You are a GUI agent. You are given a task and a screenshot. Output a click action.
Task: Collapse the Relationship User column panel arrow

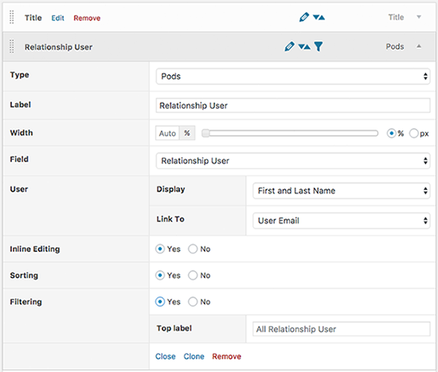(x=419, y=46)
